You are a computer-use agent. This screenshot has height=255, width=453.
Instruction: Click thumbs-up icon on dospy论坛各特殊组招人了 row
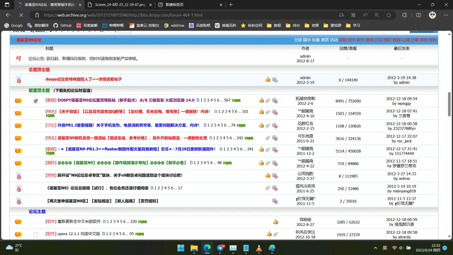click(x=268, y=80)
